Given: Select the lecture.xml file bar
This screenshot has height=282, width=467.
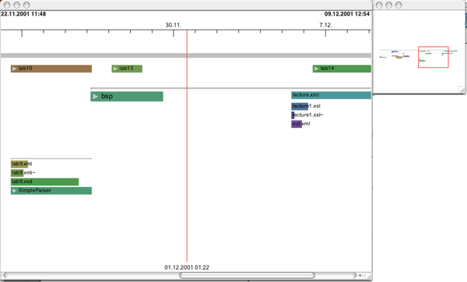Looking at the screenshot, I should 332,95.
